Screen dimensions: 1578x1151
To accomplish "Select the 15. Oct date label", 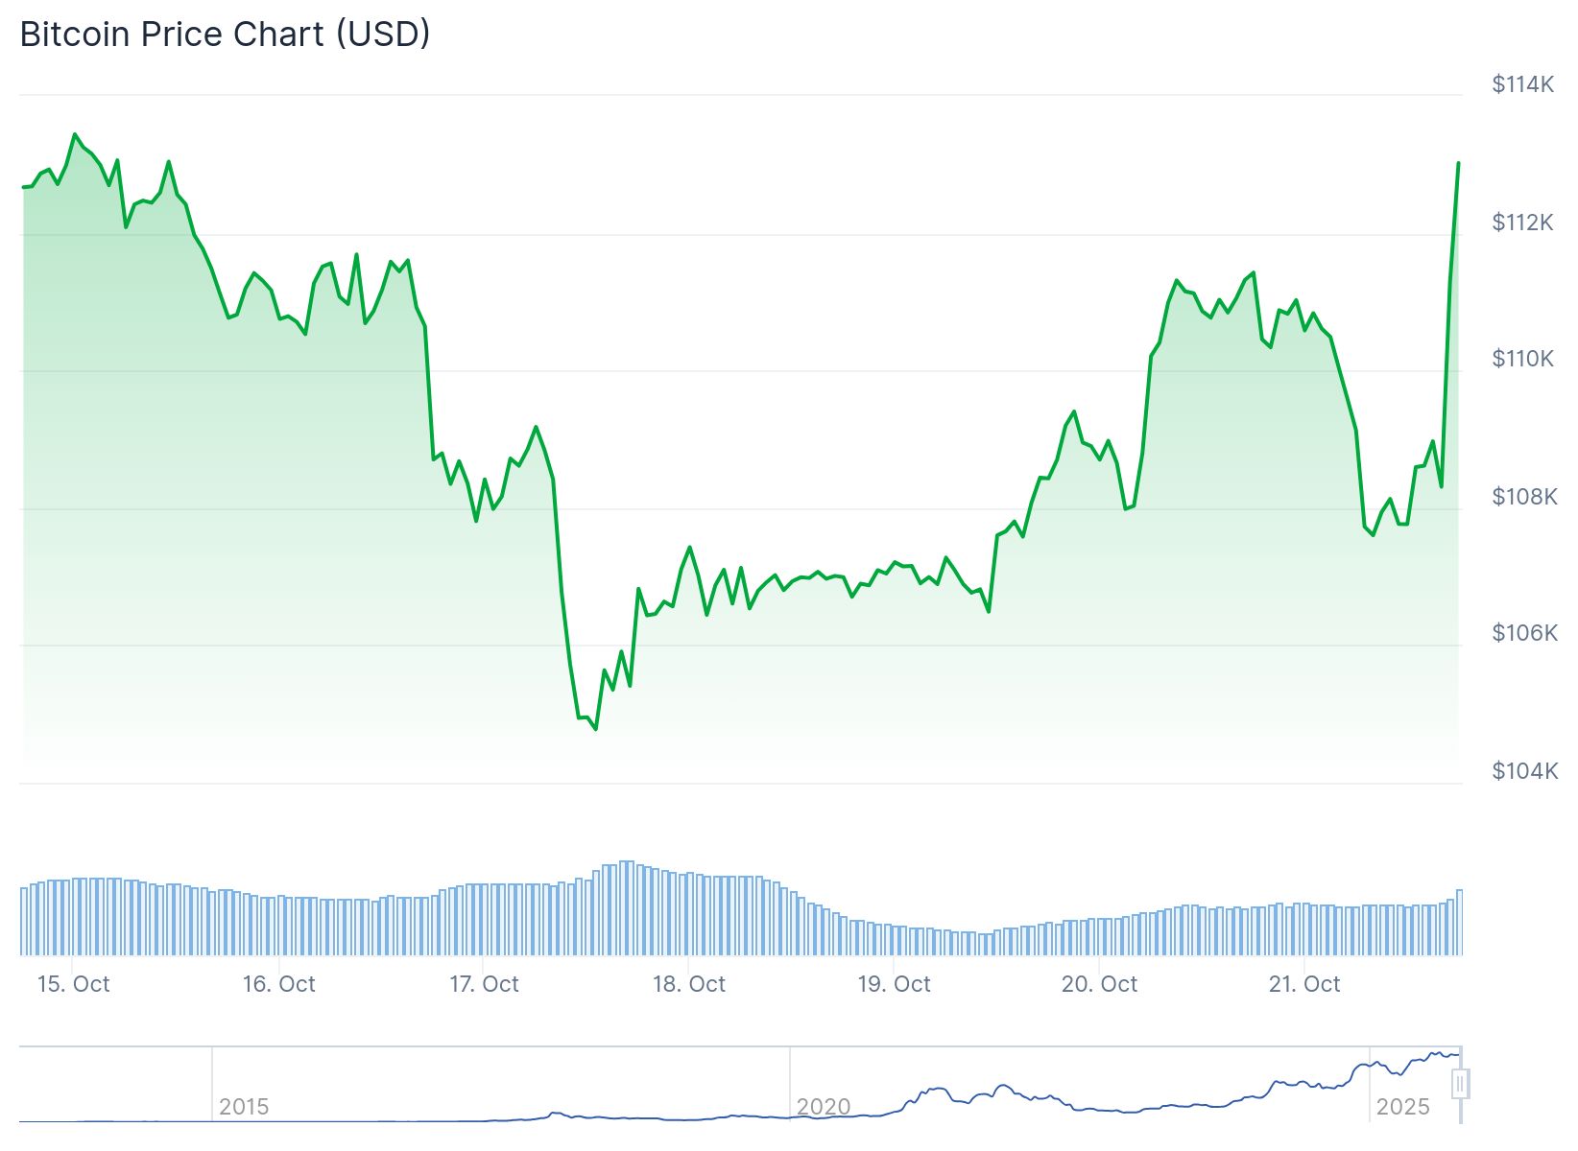I will [x=74, y=984].
